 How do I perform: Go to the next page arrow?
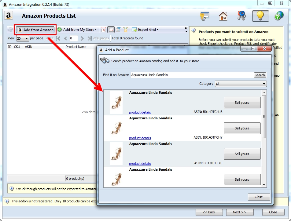coord(82,38)
